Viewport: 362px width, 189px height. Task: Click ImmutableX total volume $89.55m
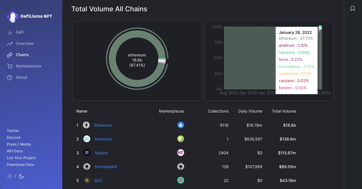288,167
